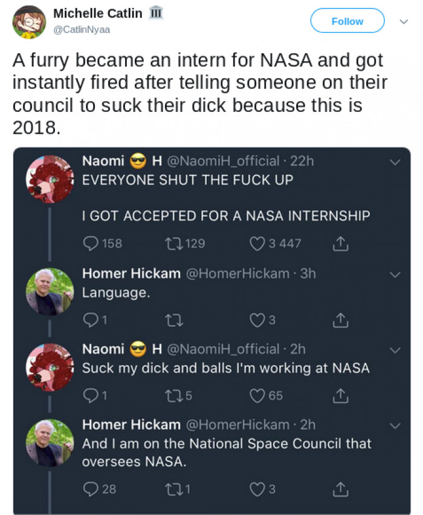This screenshot has width=423, height=515.
Task: Share the National Space Council tweet
Action: [x=341, y=488]
